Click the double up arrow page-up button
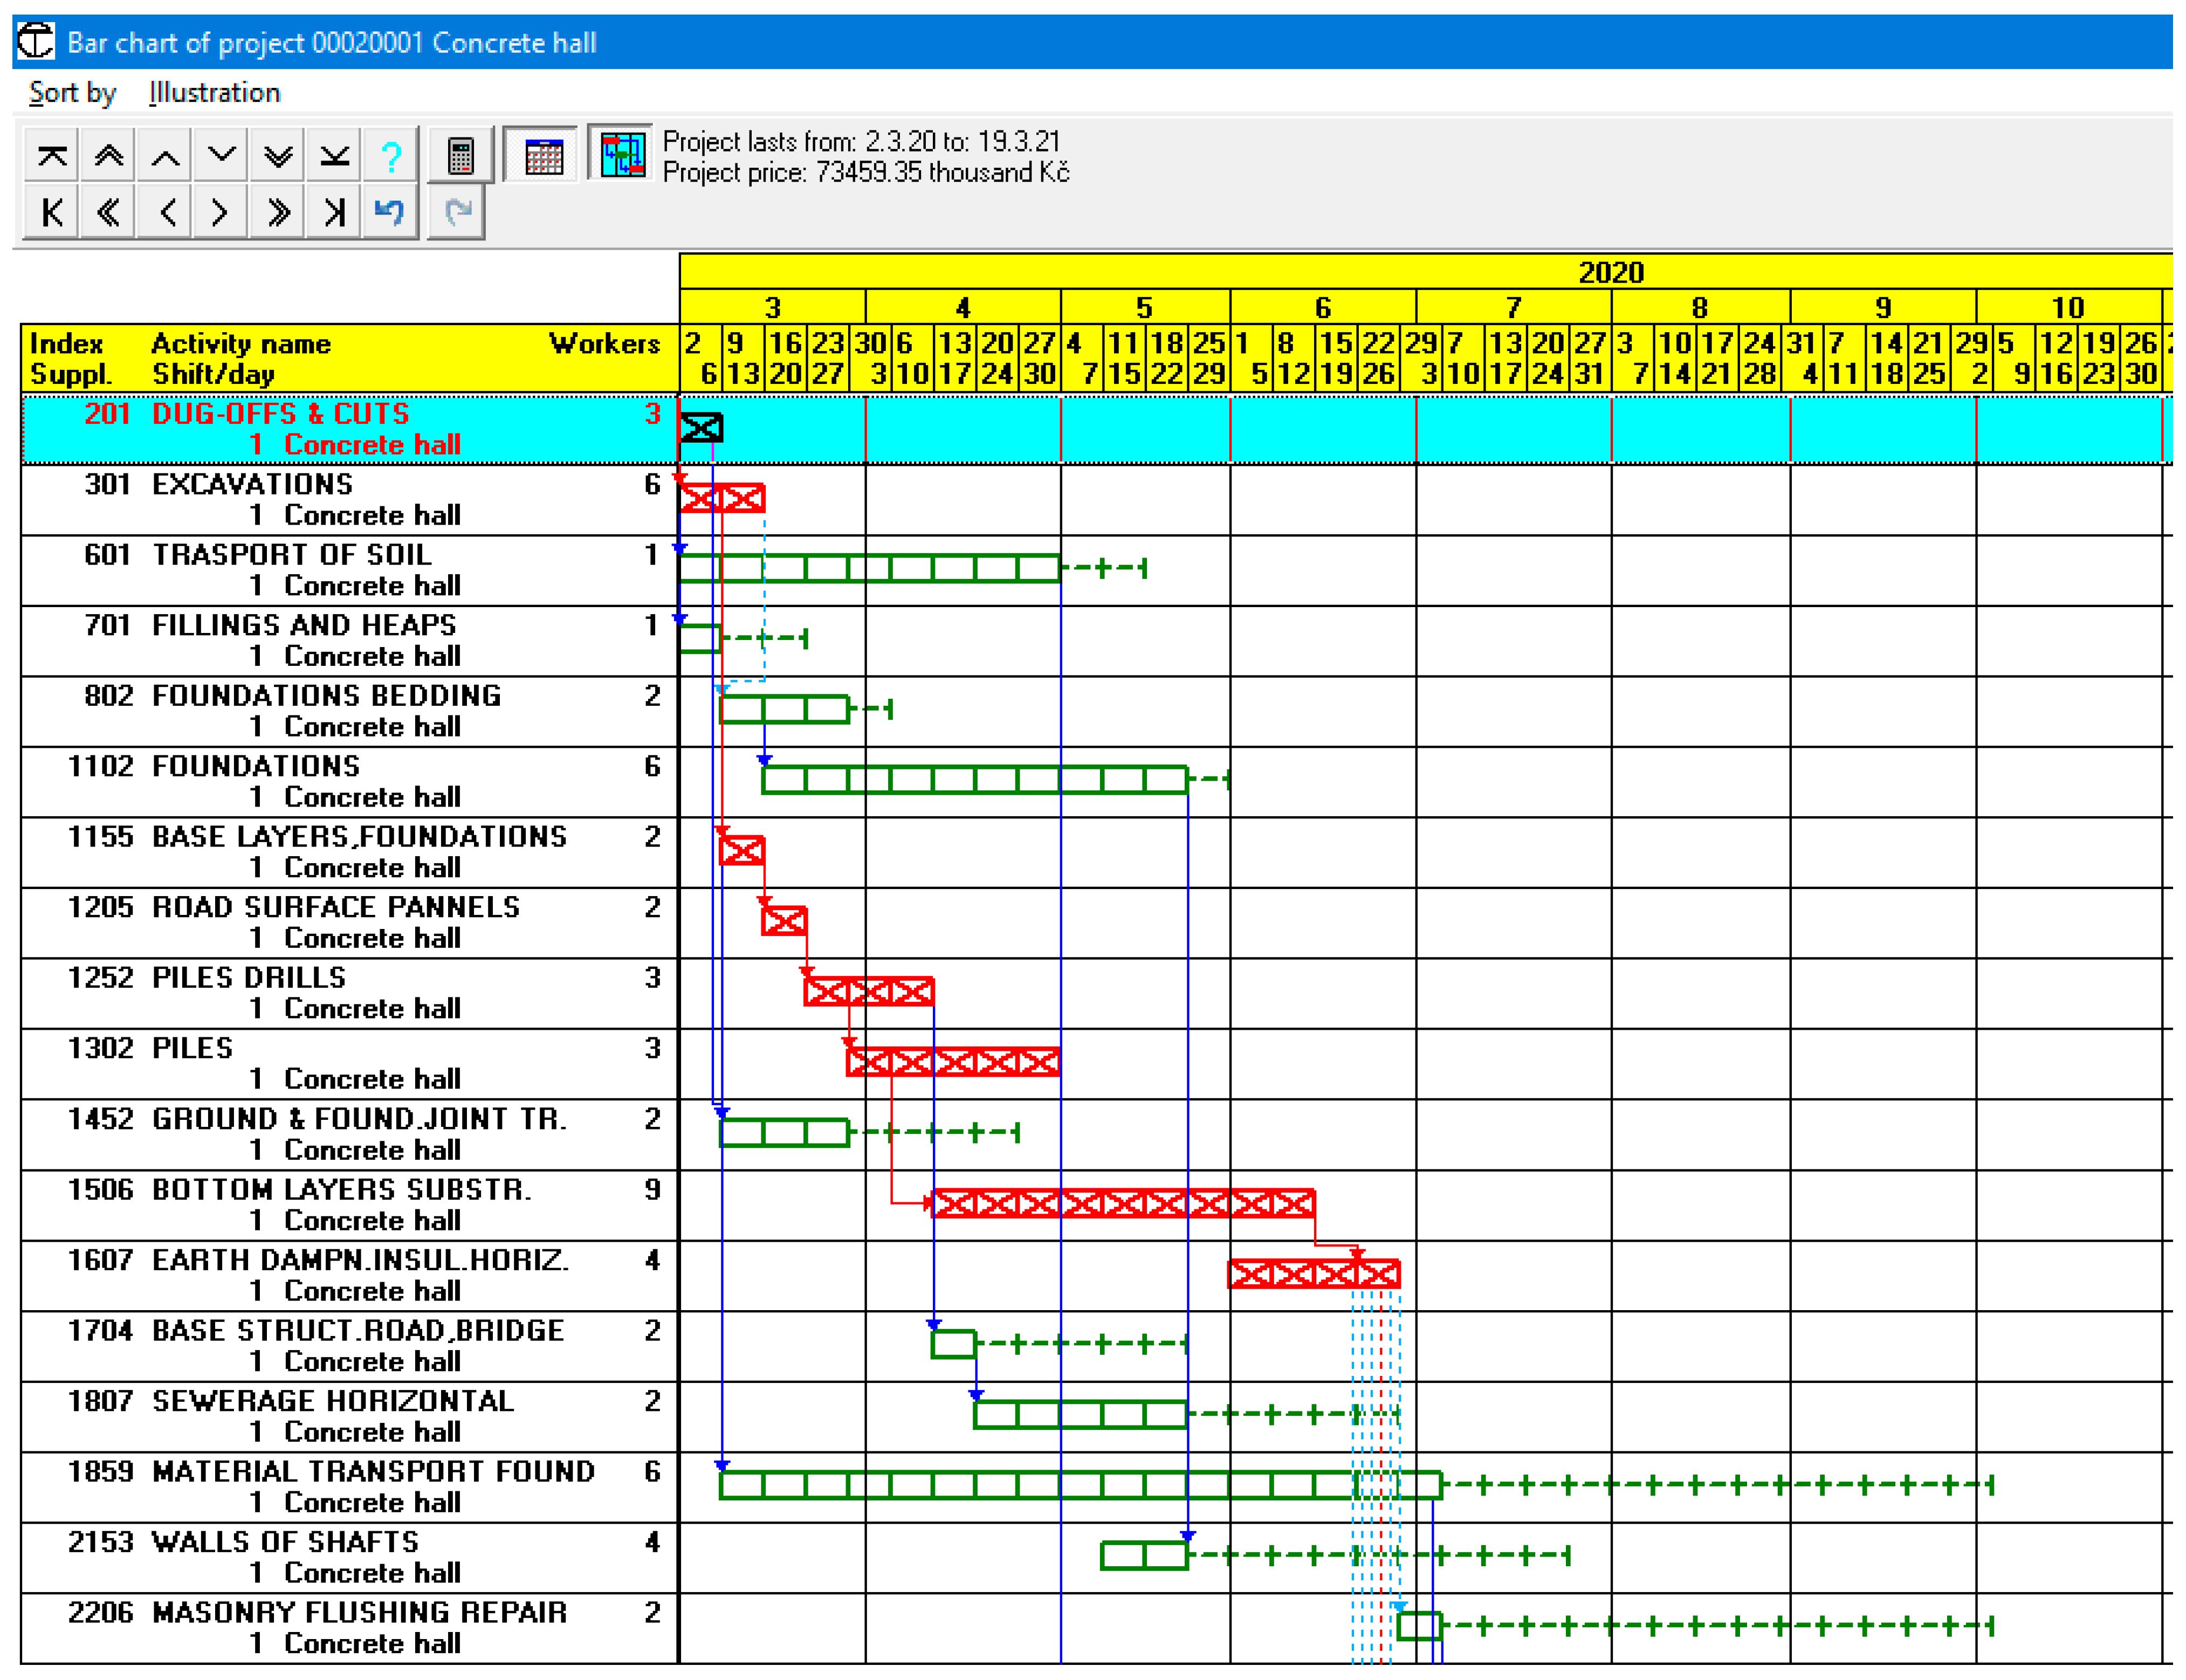The width and height of the screenshot is (2186, 1680). coord(108,156)
